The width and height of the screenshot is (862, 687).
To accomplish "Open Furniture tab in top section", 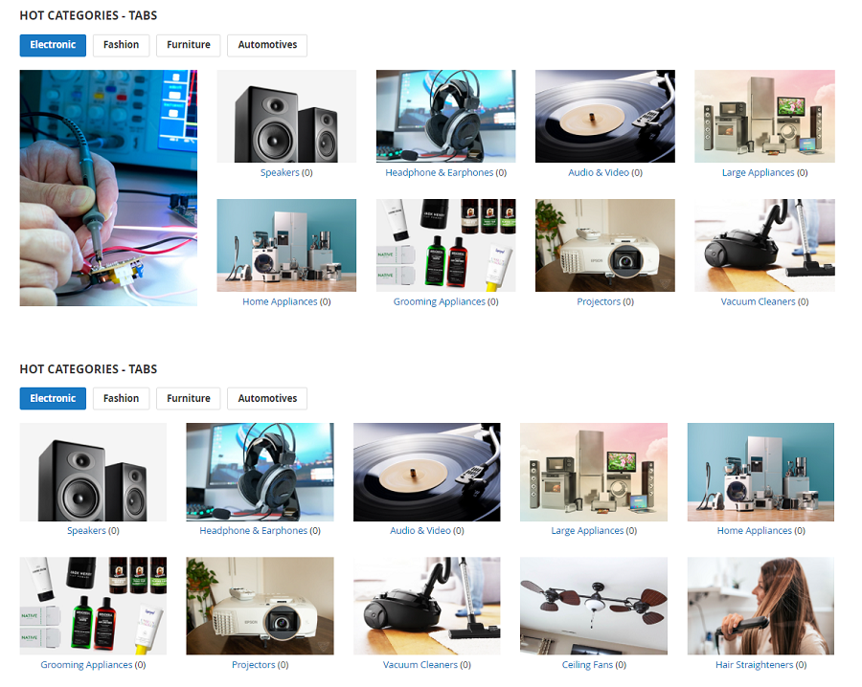I will pyautogui.click(x=189, y=45).
